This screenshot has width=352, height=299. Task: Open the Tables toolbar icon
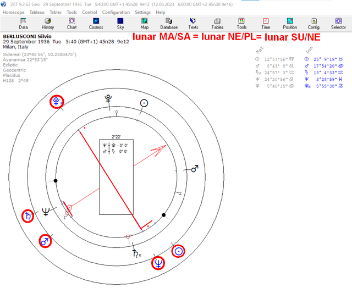coord(217,24)
